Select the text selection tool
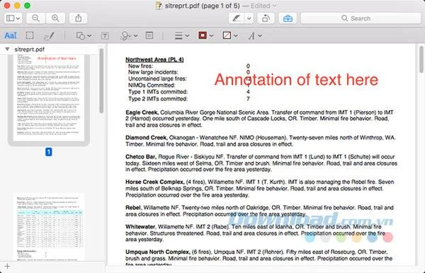The height and width of the screenshot is (273, 425). [11, 35]
